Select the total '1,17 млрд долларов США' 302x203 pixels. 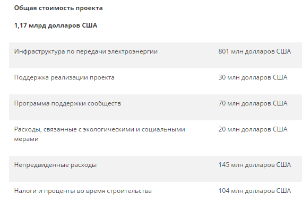click(56, 25)
